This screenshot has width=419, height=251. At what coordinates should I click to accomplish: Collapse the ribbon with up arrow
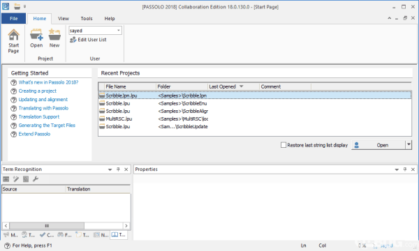tap(390, 18)
